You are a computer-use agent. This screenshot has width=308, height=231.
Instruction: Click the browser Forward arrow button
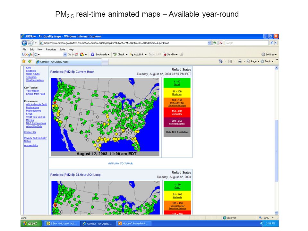(x=31, y=43)
